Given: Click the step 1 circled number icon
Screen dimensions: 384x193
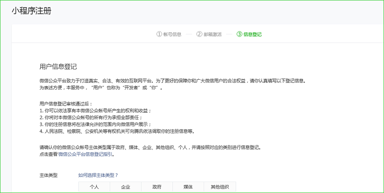Looking at the screenshot, I should click(159, 34).
